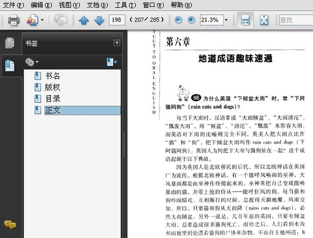Jump to the 目录 bookmark
The image size is (313, 238).
point(52,99)
